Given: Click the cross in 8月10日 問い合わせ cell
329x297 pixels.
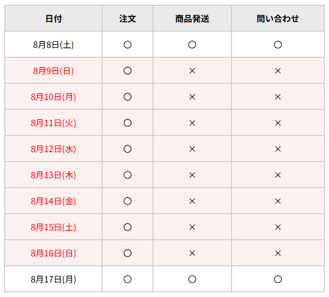Looking at the screenshot, I should (278, 97).
